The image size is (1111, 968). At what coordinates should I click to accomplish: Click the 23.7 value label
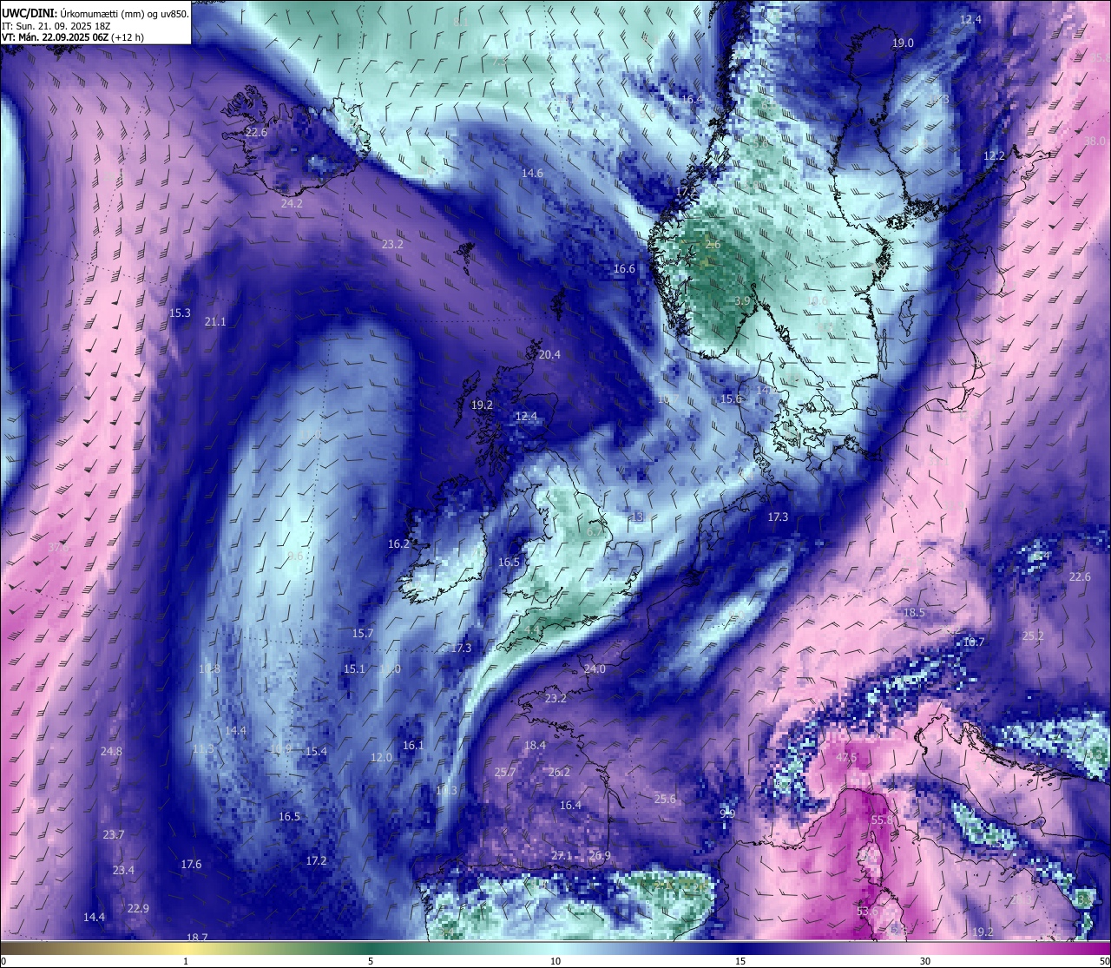113,834
